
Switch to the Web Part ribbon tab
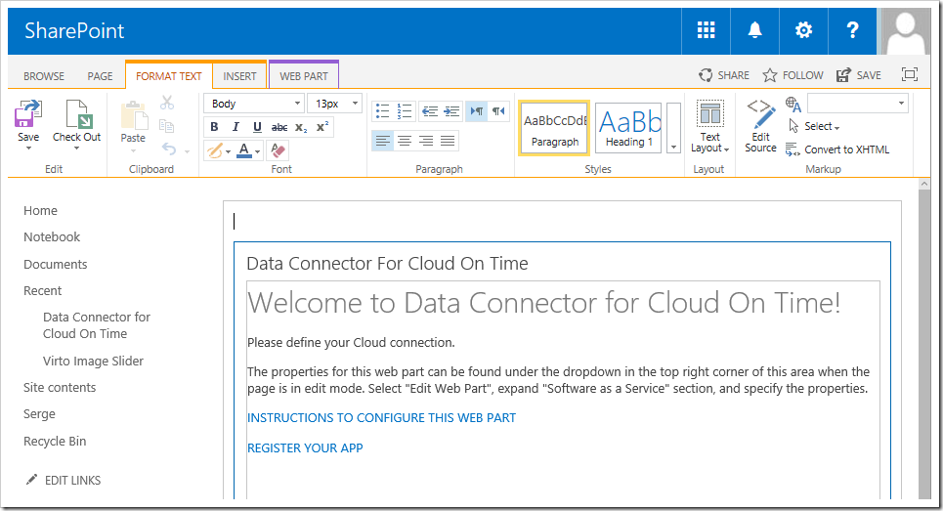pos(304,75)
